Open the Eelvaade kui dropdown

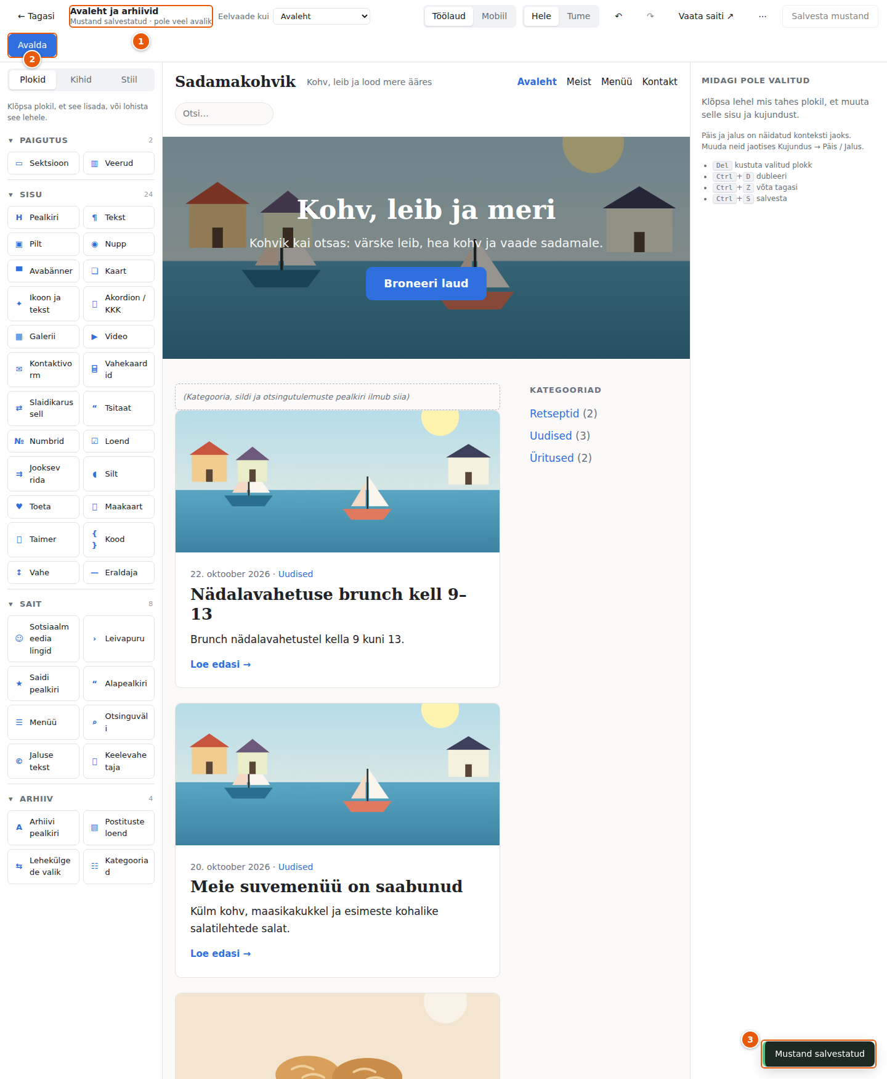pos(322,16)
